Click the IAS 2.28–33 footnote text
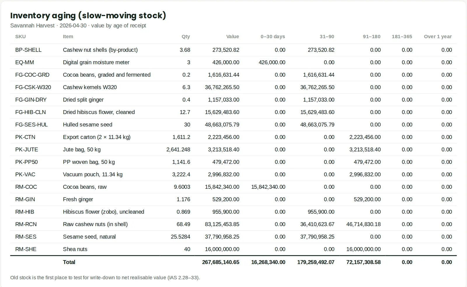 (105, 278)
